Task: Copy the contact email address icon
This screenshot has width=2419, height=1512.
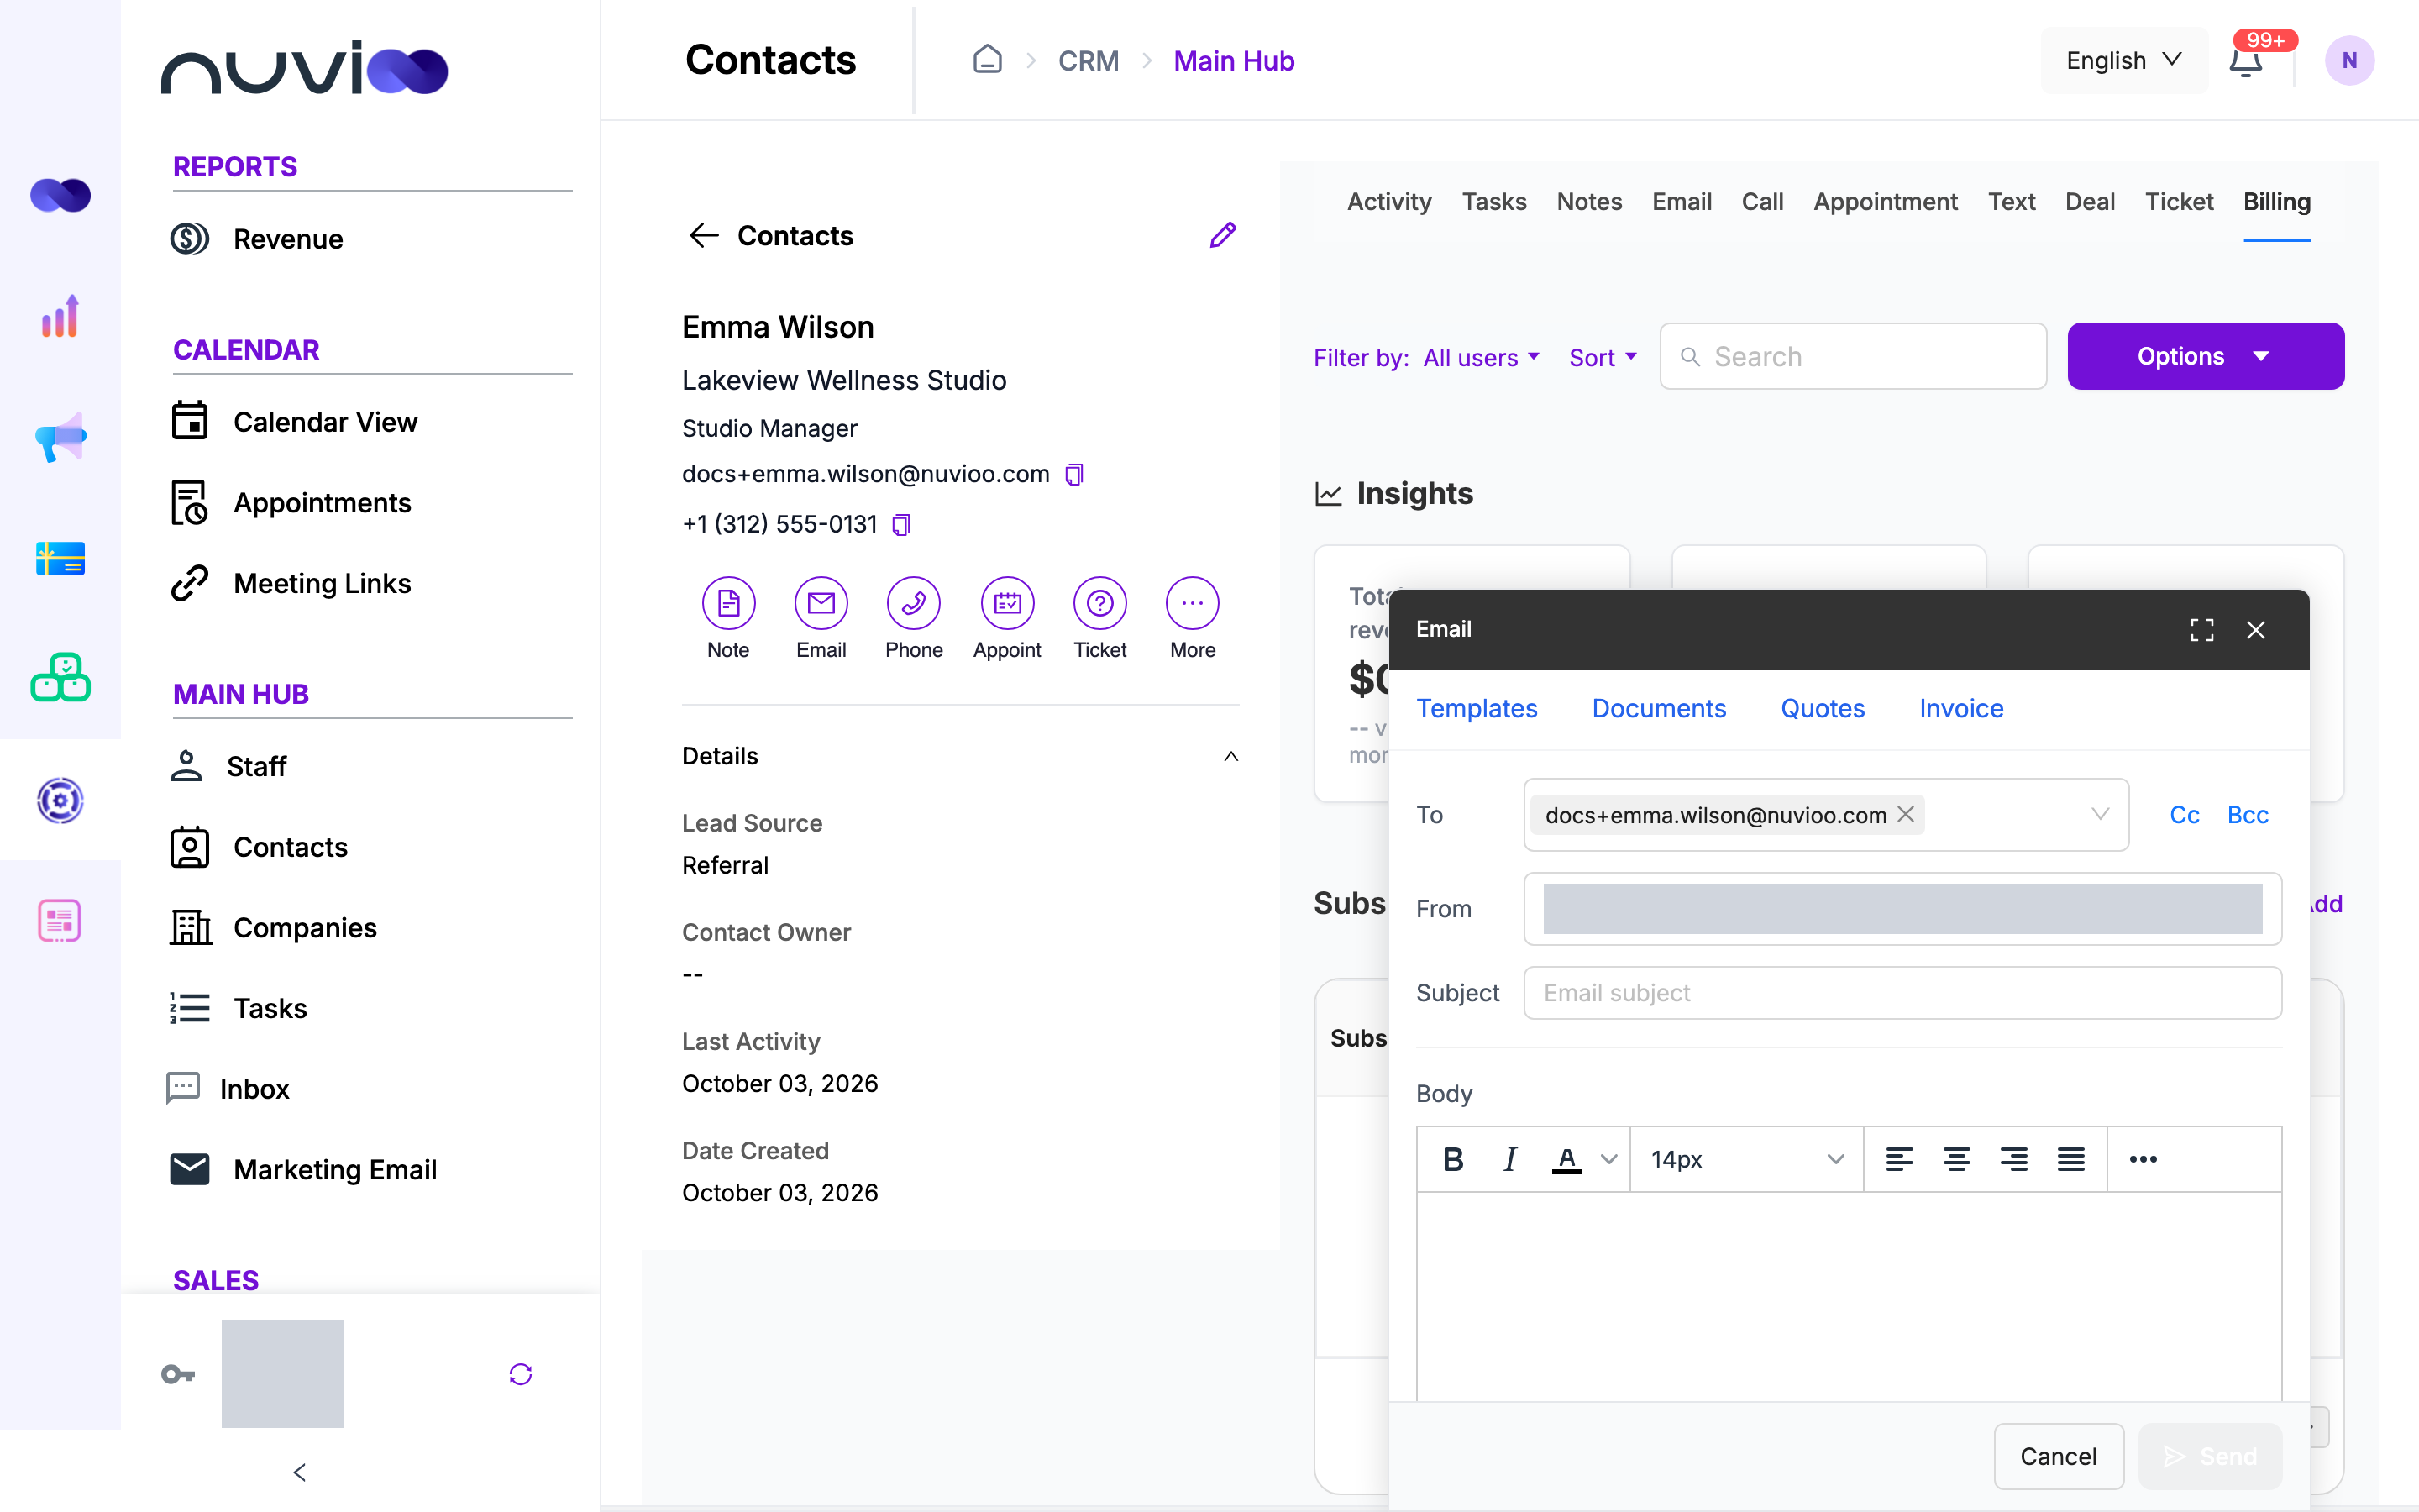Action: pyautogui.click(x=1074, y=474)
